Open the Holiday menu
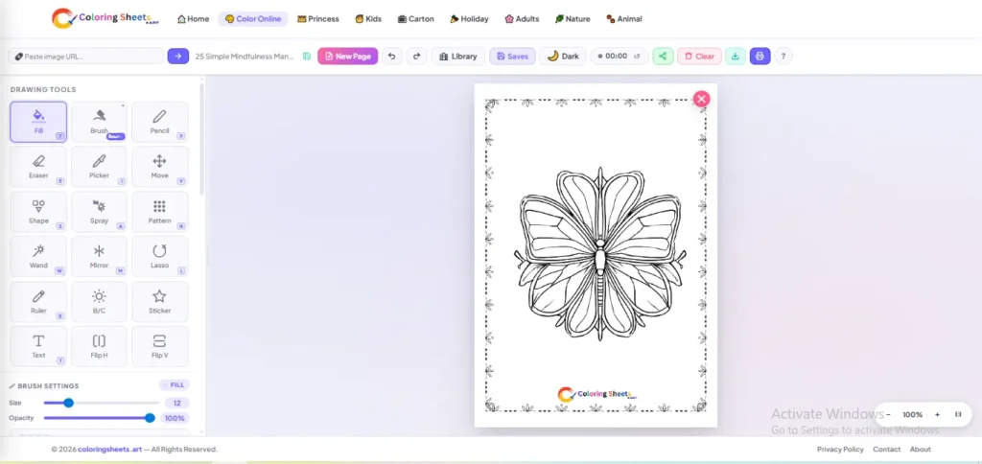The image size is (982, 464). pyautogui.click(x=469, y=19)
